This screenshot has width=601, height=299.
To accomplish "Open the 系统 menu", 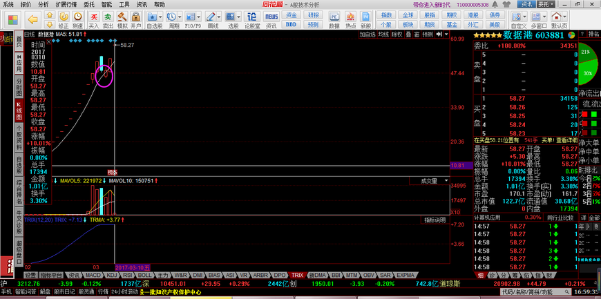I will (x=8, y=5).
